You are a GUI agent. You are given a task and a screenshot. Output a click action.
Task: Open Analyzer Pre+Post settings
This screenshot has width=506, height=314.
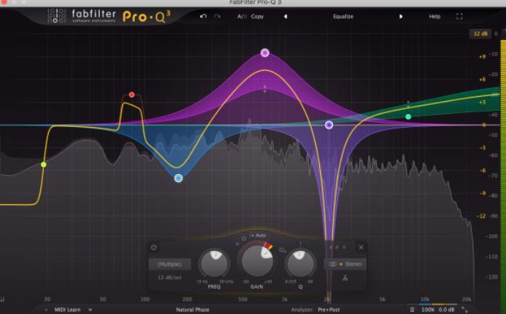(329, 310)
